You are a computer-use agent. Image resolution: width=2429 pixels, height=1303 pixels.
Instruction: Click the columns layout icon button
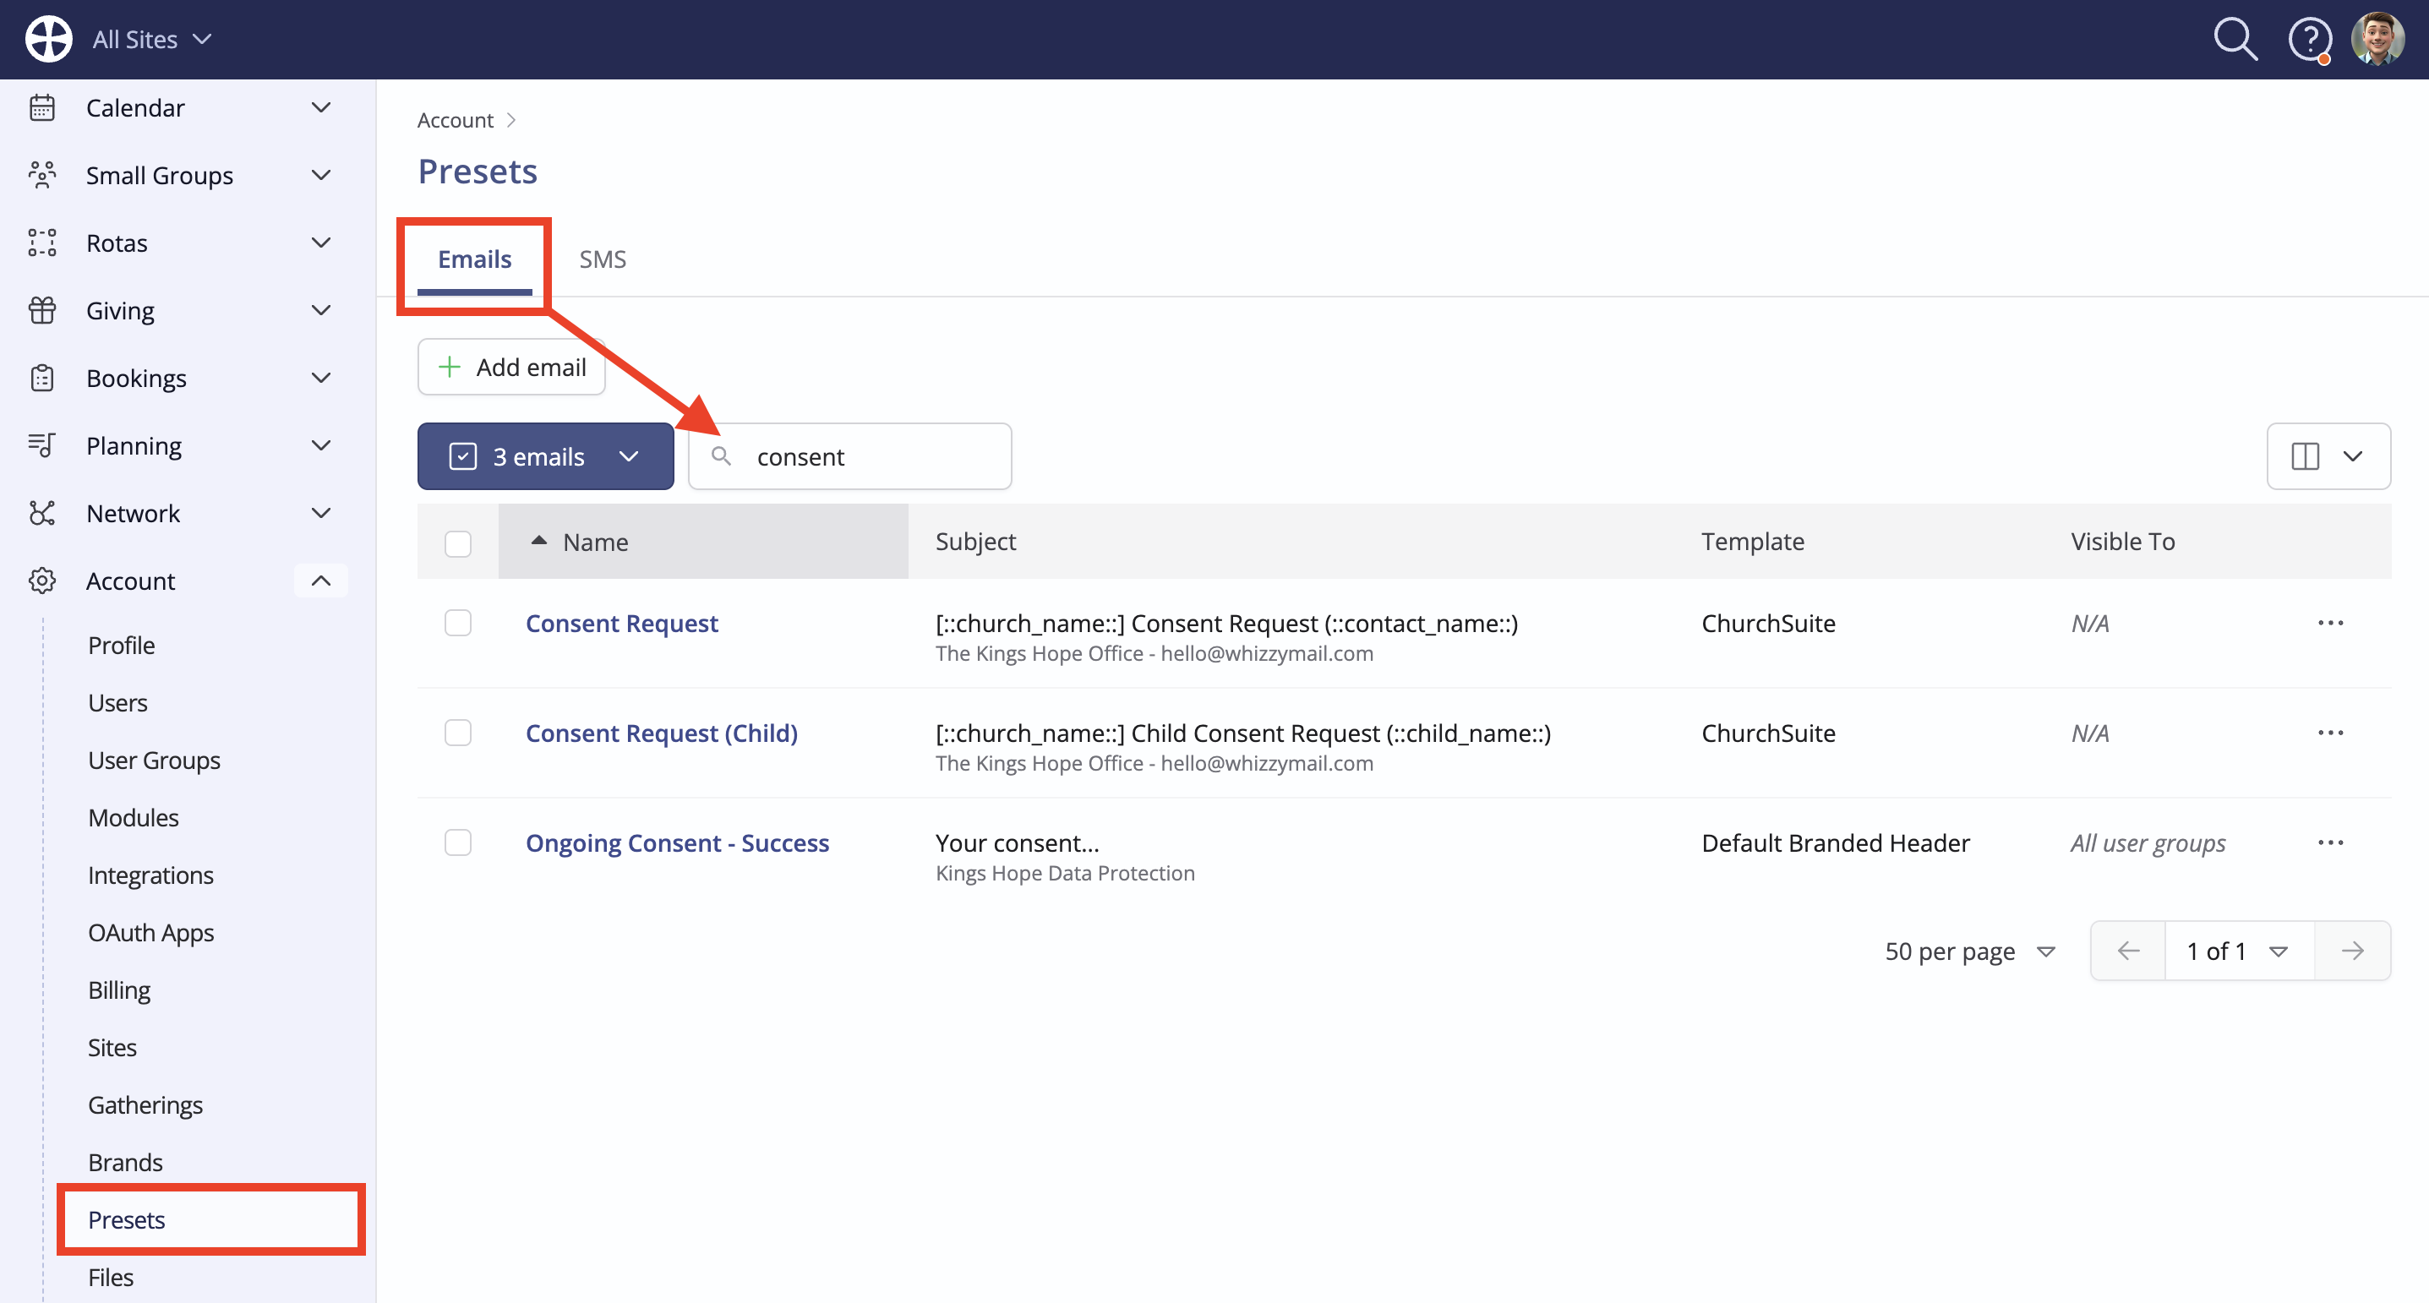click(x=2328, y=456)
